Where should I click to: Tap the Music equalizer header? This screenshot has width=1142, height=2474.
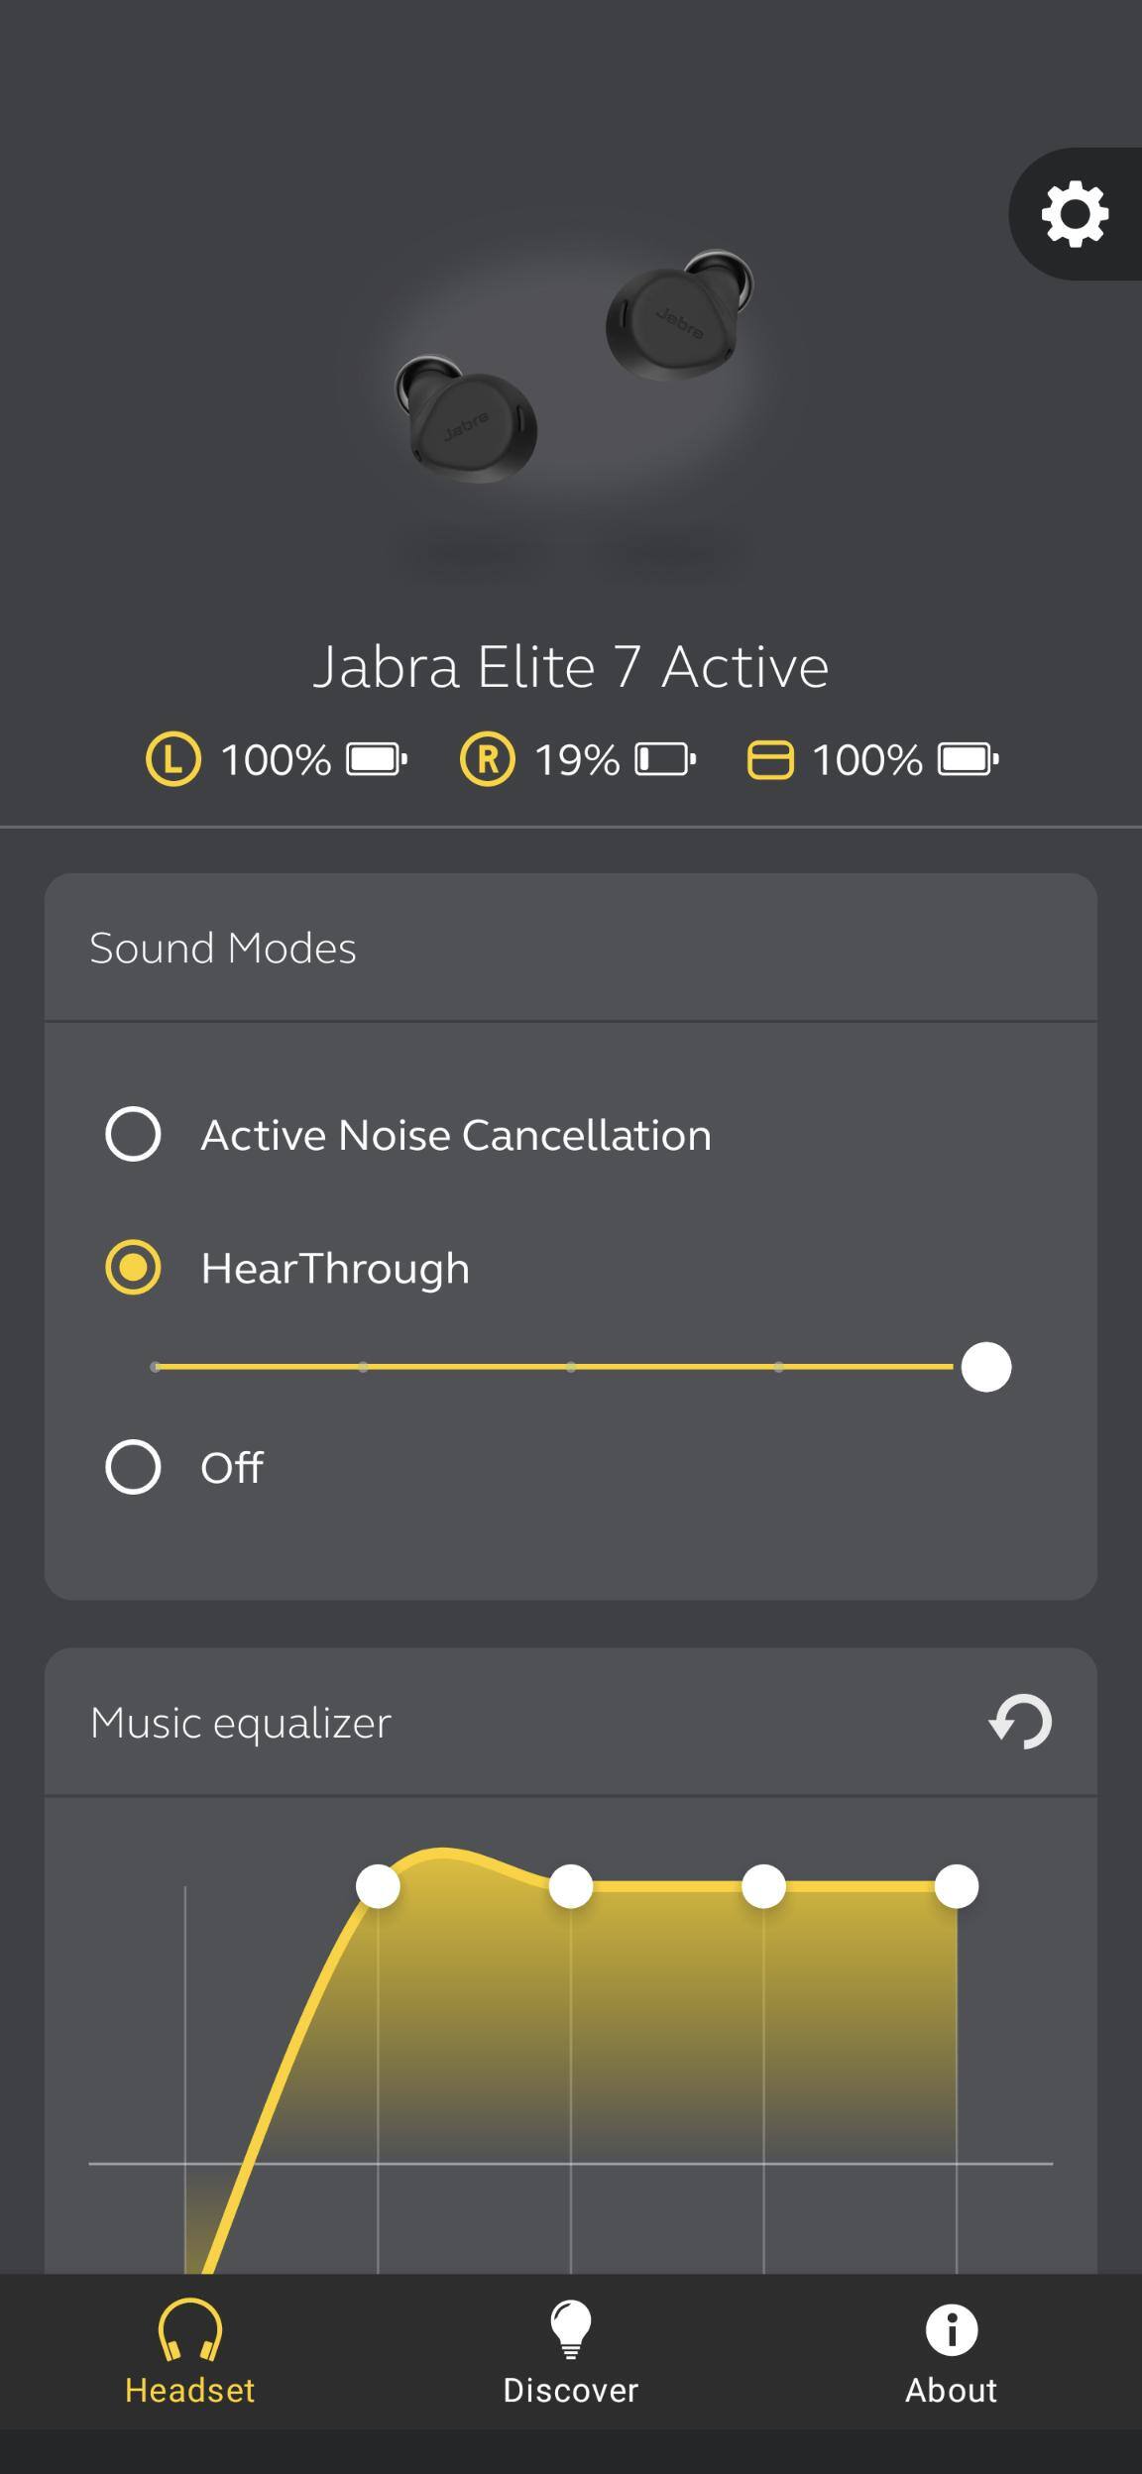[x=241, y=1723]
